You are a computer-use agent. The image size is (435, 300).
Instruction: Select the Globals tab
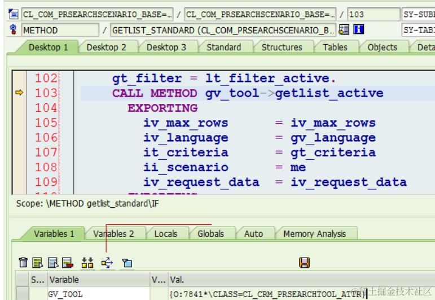(x=210, y=233)
